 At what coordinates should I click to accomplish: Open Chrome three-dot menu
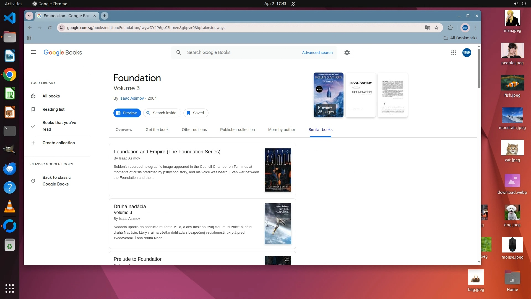475,28
